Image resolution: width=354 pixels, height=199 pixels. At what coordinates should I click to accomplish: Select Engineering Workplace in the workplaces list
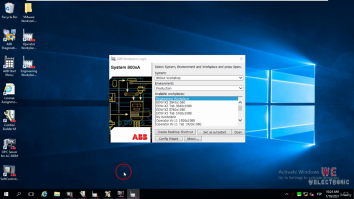tap(196, 98)
